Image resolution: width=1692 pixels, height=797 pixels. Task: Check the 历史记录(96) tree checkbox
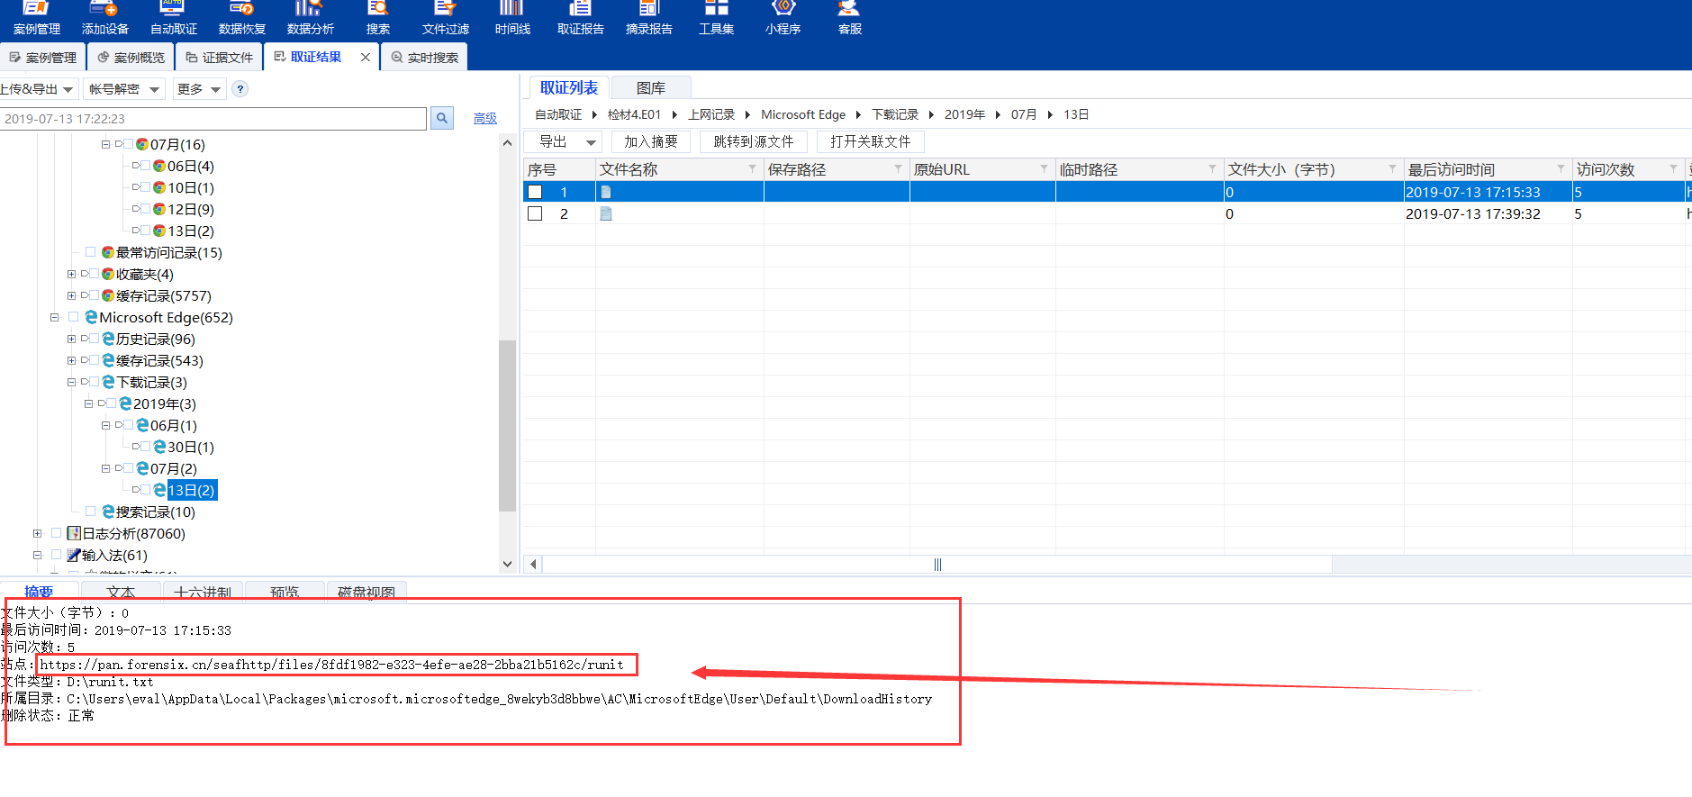pos(94,339)
